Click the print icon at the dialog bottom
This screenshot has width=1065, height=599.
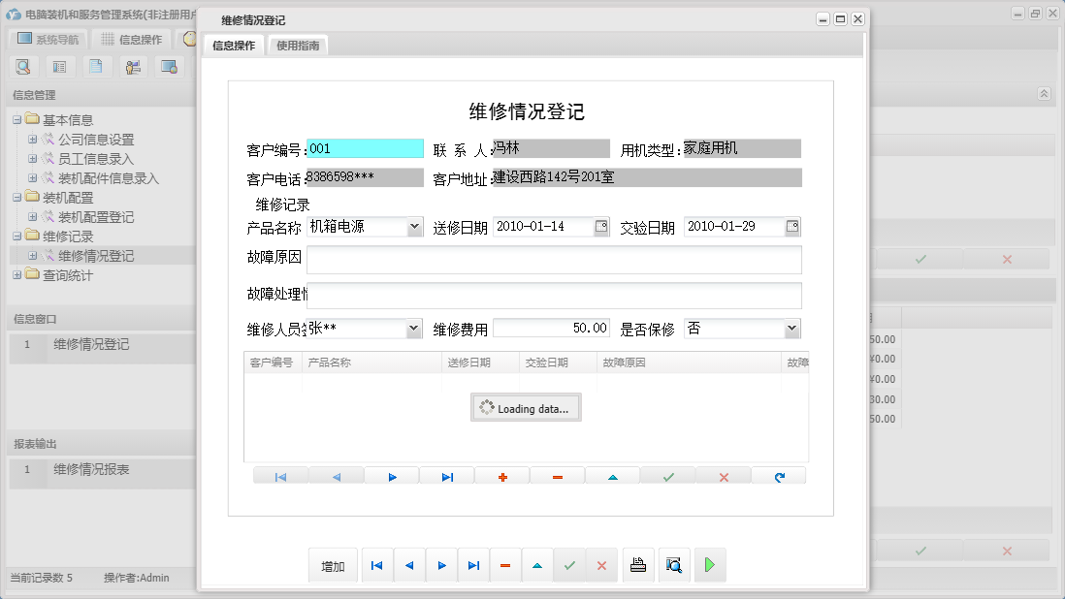(638, 565)
